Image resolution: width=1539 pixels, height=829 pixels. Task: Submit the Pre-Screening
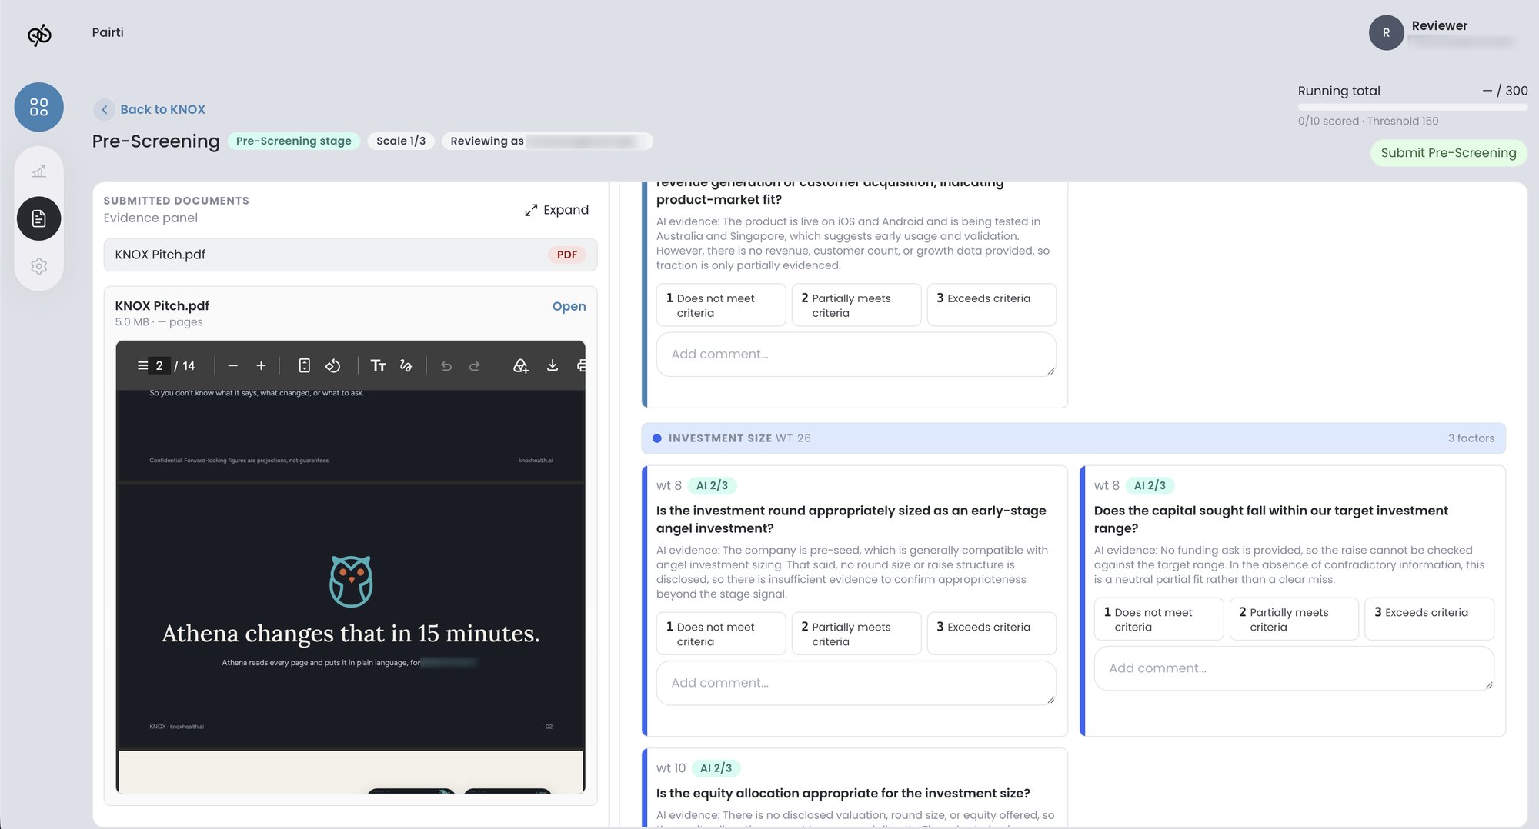1448,152
